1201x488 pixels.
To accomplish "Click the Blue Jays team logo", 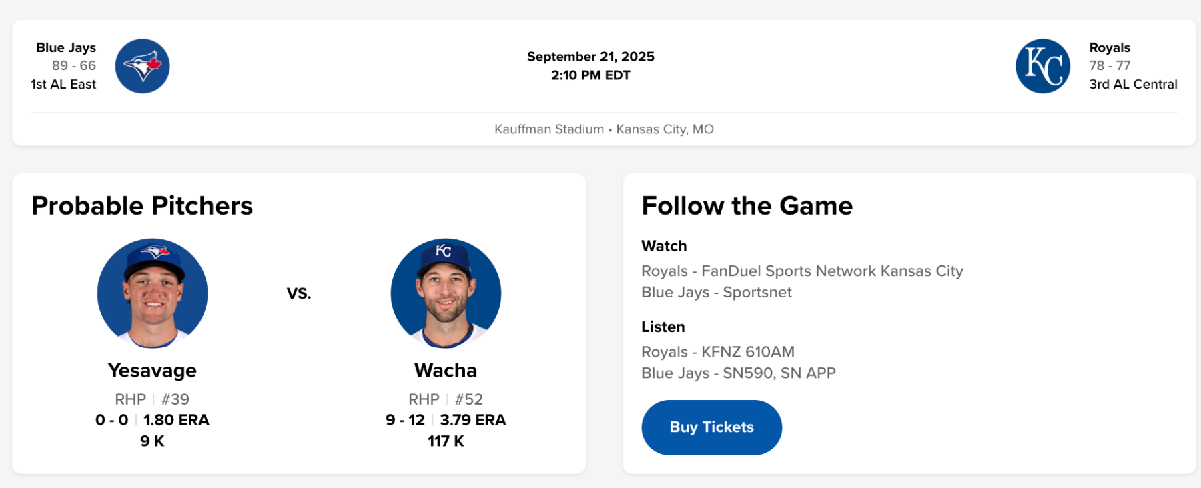I will [x=142, y=66].
